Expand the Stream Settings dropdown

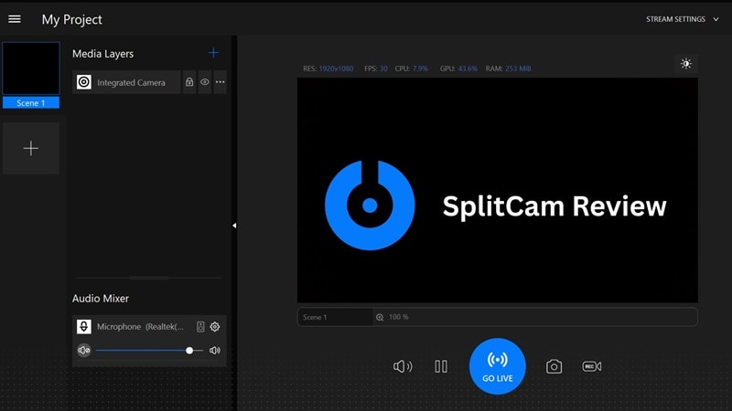[x=682, y=19]
